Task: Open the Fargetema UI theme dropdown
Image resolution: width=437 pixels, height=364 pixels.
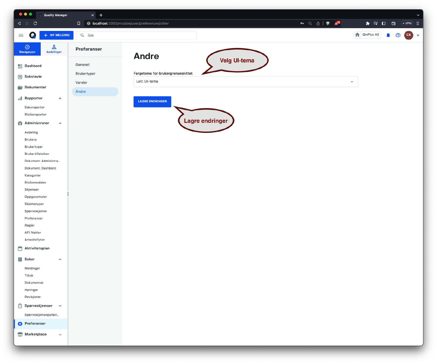Action: click(x=246, y=82)
